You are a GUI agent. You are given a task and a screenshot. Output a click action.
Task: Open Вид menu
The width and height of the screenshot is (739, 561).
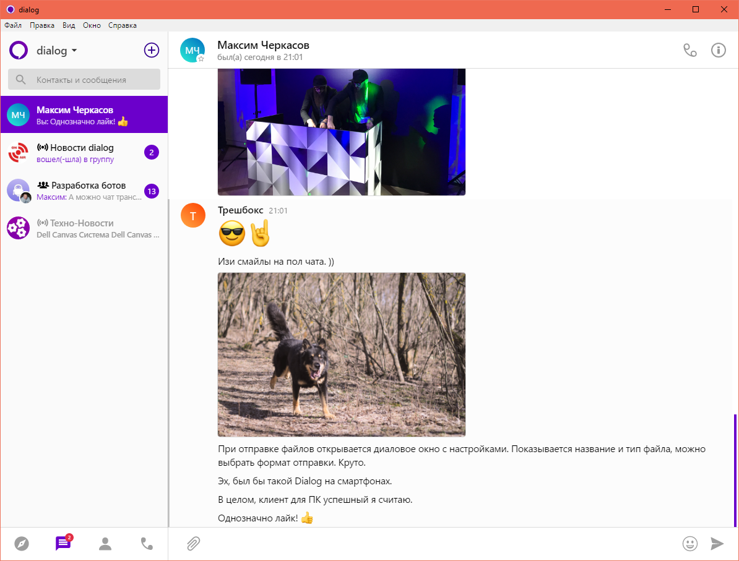coord(69,25)
